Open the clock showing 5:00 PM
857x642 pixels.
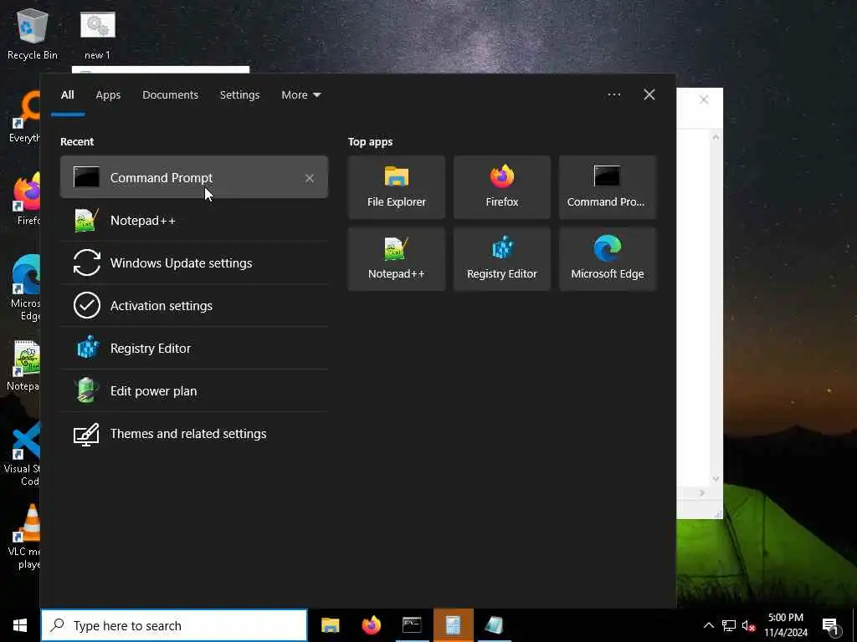(x=785, y=625)
